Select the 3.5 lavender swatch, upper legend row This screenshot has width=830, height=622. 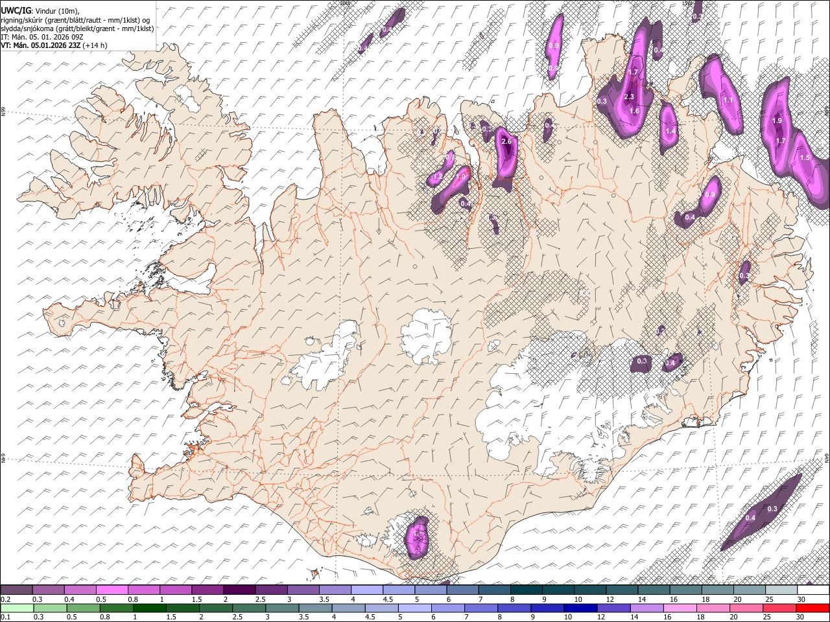pos(335,590)
